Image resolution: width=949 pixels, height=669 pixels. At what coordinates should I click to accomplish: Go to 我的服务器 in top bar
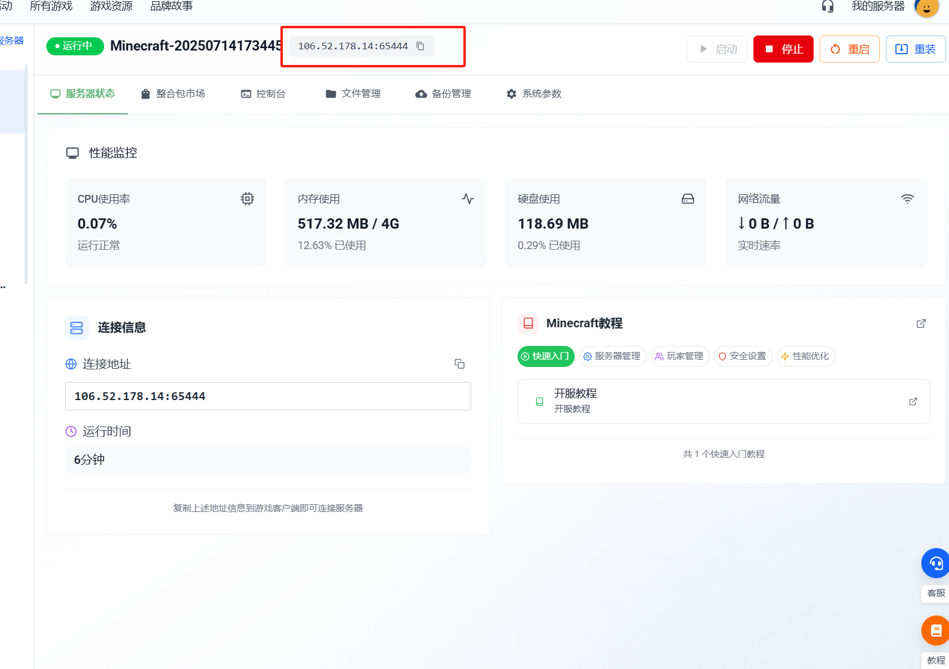pos(878,6)
